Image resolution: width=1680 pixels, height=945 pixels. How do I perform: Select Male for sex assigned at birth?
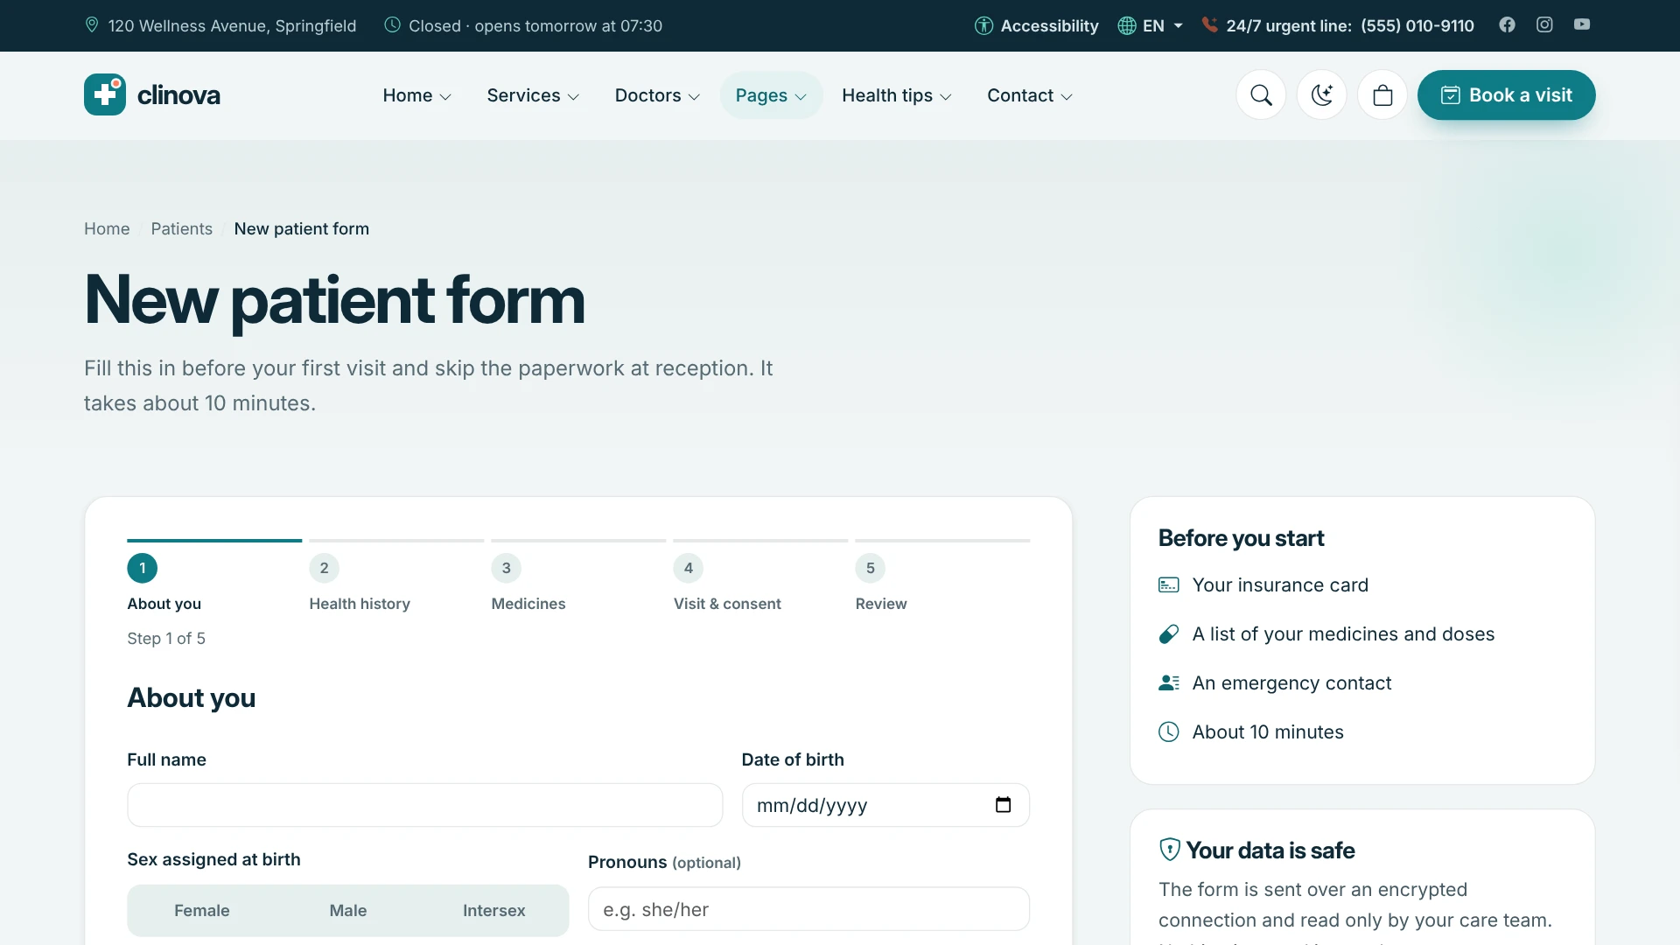[x=348, y=911]
